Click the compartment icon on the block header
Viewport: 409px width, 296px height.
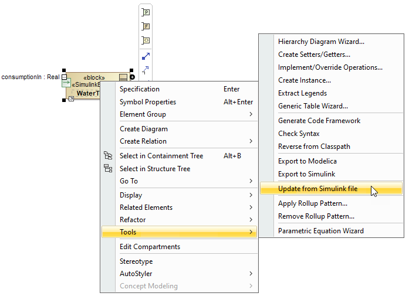pos(123,77)
